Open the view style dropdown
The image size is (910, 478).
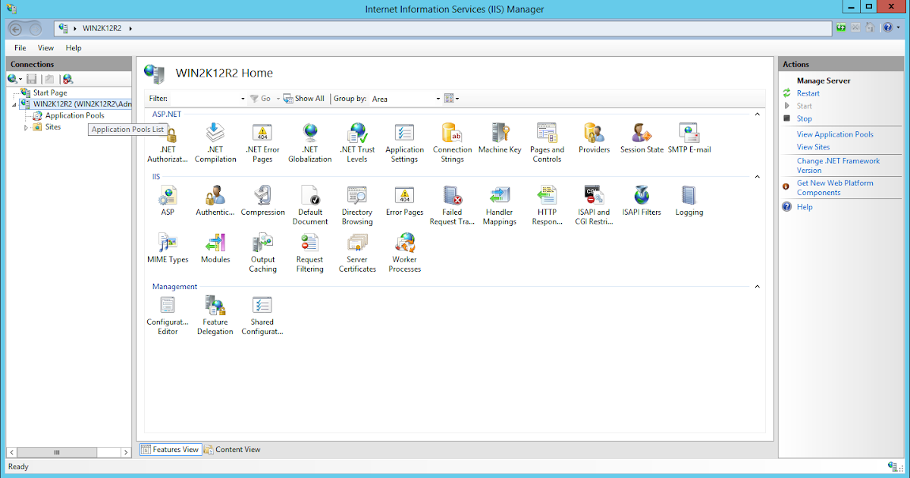(x=452, y=99)
